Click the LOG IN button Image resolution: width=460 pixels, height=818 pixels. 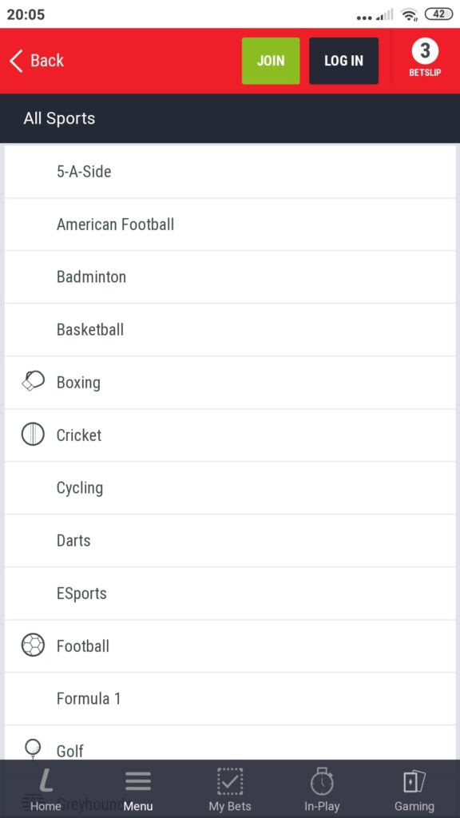[343, 61]
